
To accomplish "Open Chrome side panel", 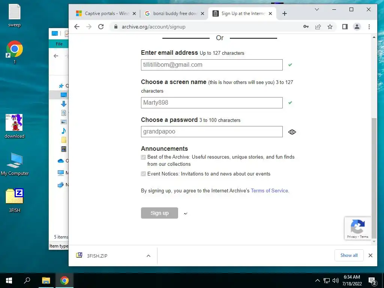I will click(x=345, y=27).
